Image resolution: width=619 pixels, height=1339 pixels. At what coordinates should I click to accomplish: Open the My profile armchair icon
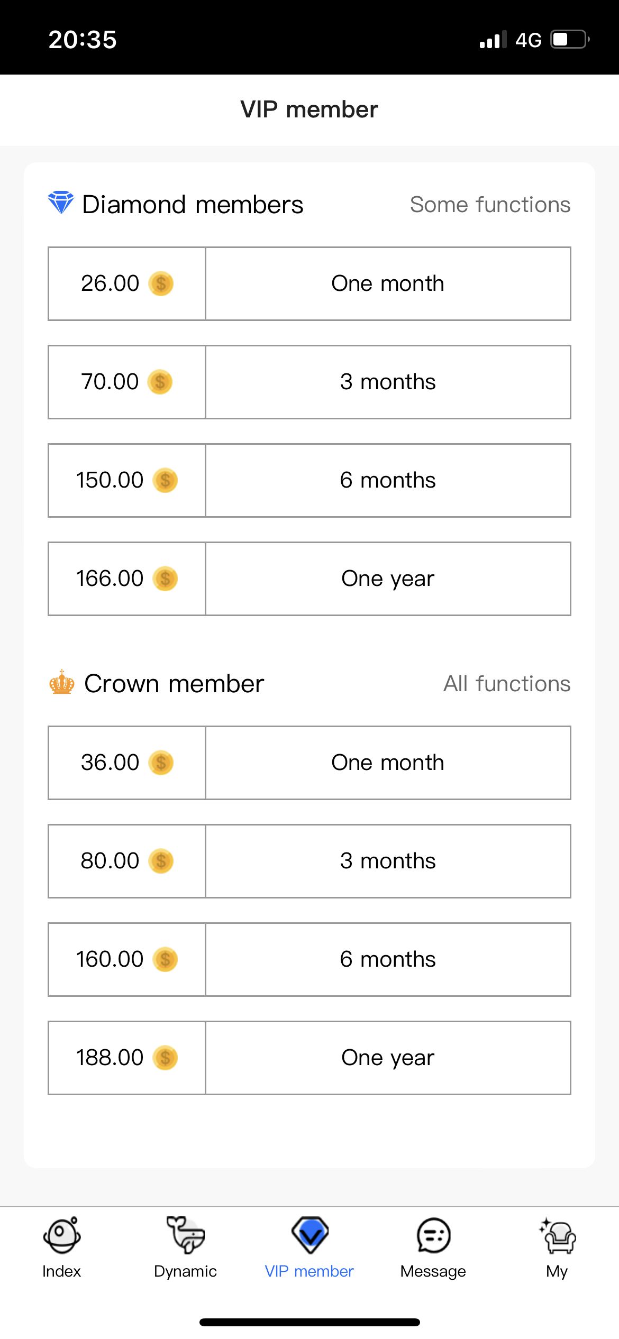558,1235
